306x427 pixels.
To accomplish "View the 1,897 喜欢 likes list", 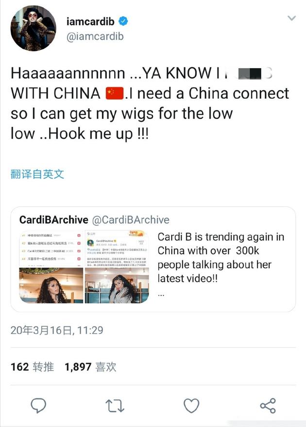I will [90, 367].
